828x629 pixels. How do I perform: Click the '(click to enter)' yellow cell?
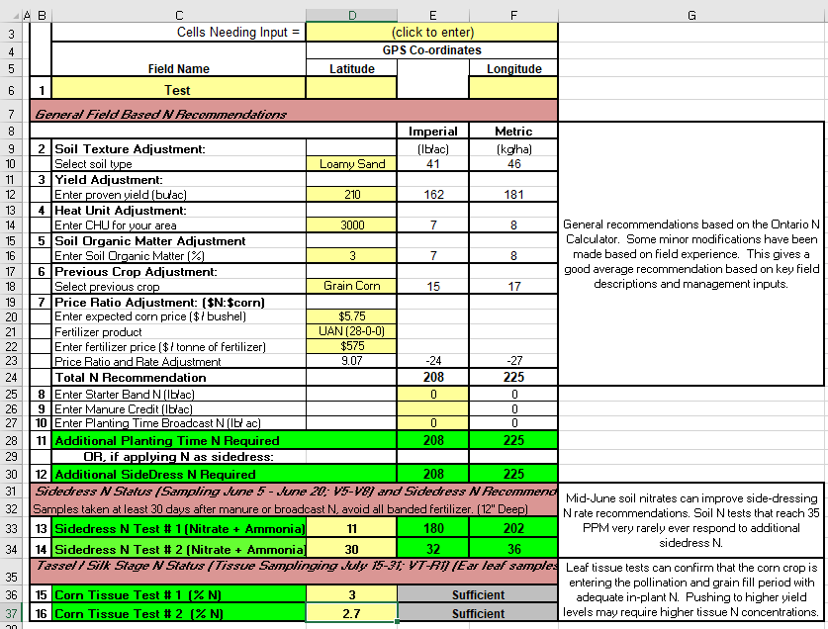point(432,33)
